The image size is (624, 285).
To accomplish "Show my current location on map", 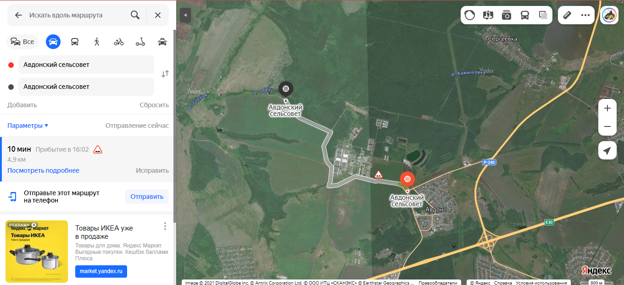I will [x=607, y=150].
